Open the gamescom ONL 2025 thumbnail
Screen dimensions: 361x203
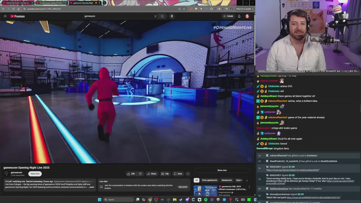(205, 191)
